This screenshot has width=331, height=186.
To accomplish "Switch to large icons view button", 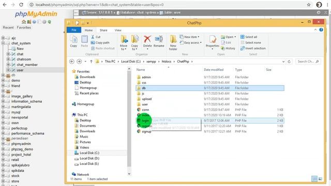I will [x=320, y=179].
